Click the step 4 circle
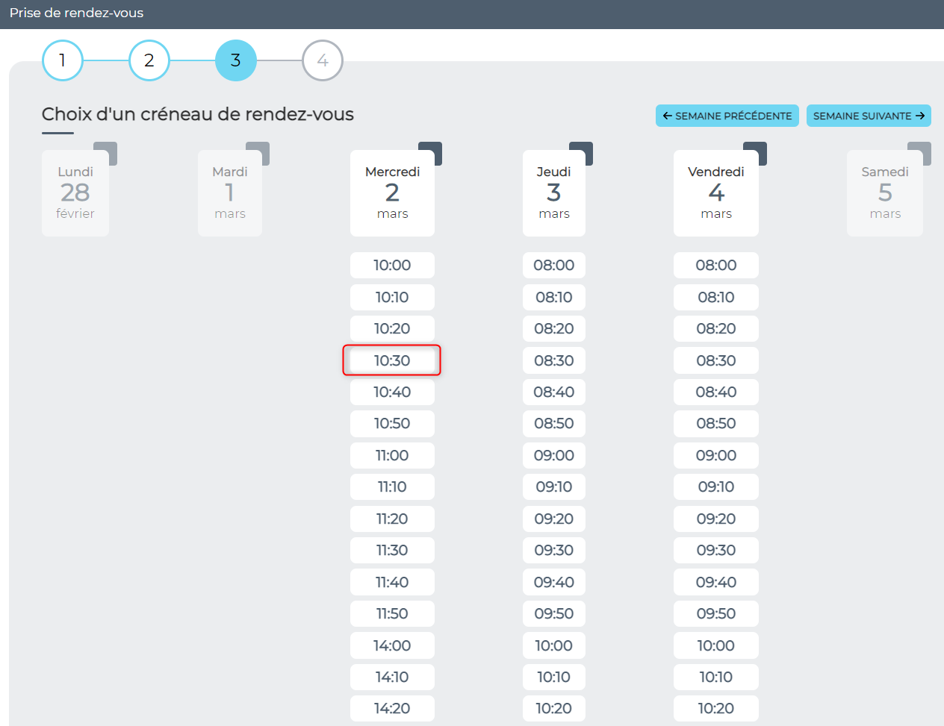 322,60
